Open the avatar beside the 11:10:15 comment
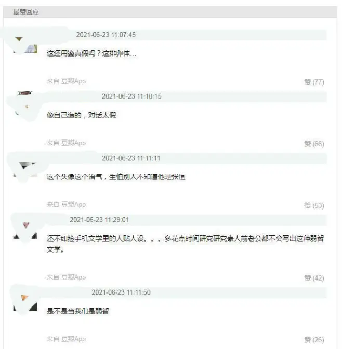Screen dimensions: 343x349 pos(25,104)
